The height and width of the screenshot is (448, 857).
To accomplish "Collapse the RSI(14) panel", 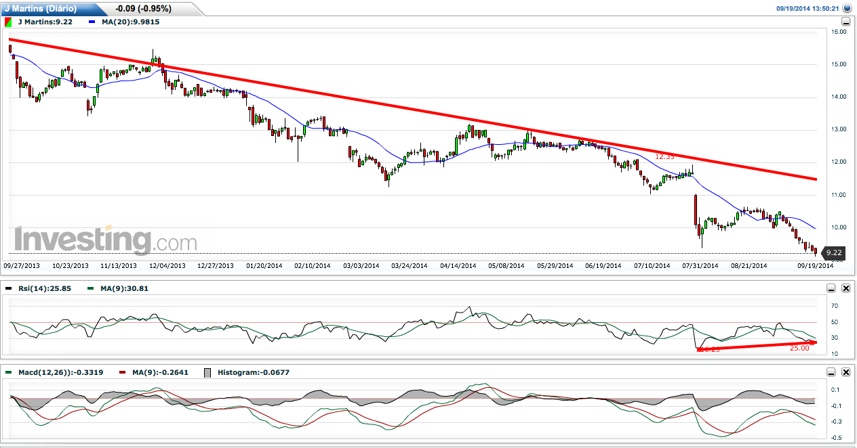I will (831, 288).
